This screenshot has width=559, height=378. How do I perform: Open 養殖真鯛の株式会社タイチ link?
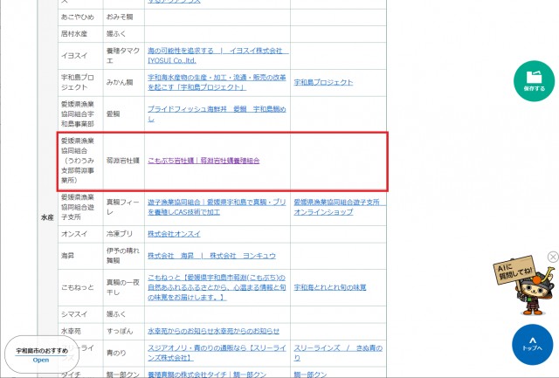(207, 375)
